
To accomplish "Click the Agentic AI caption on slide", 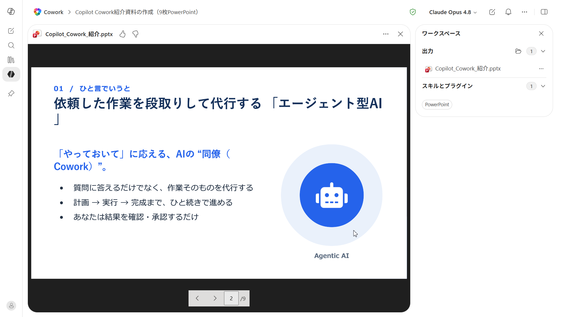I will [x=332, y=256].
